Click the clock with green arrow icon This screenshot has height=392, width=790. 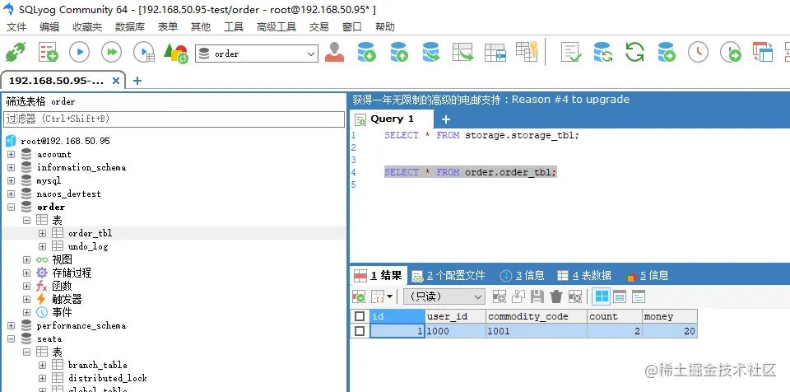coord(731,52)
